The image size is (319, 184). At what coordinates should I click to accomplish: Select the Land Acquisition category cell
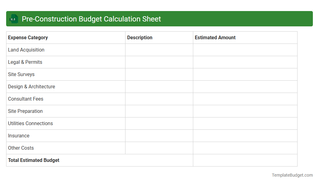26,50
